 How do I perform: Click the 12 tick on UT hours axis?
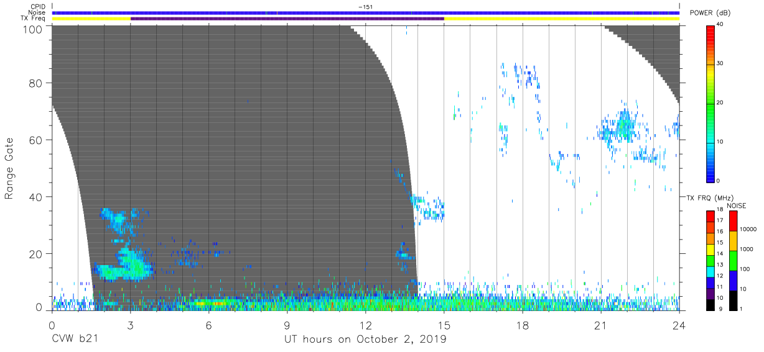tap(366, 325)
